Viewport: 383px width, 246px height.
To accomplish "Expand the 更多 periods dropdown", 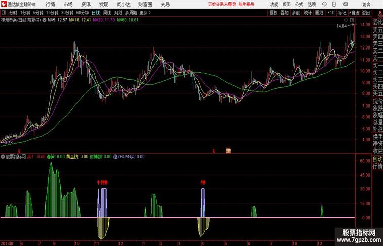I will point(145,13).
